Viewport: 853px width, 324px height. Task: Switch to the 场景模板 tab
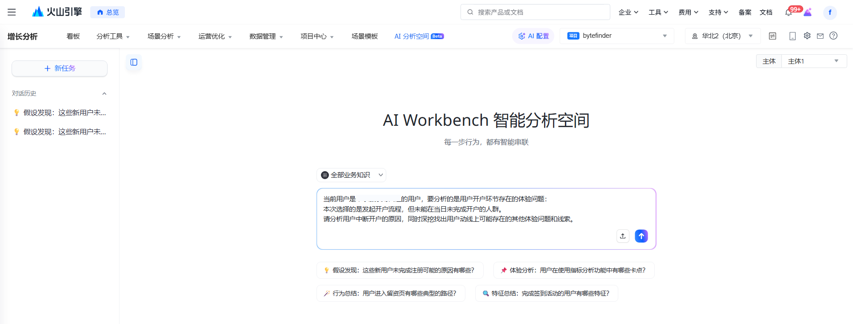[x=364, y=36]
